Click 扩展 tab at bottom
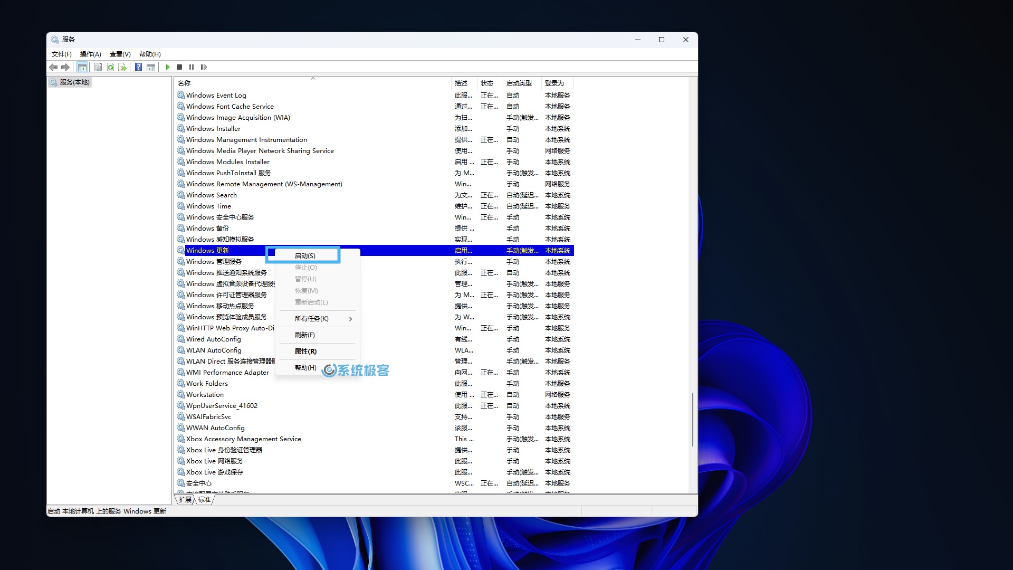The image size is (1013, 570). coord(185,499)
